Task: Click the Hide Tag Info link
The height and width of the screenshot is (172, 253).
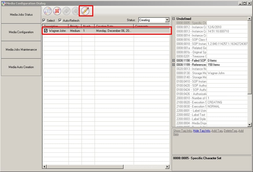Action: pyautogui.click(x=201, y=131)
